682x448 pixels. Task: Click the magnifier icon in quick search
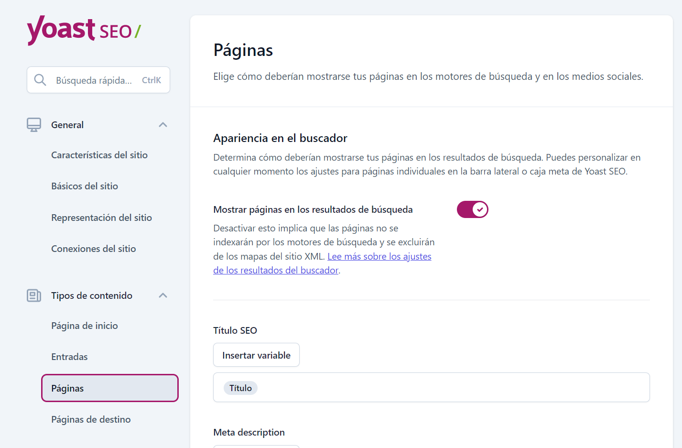[40, 80]
